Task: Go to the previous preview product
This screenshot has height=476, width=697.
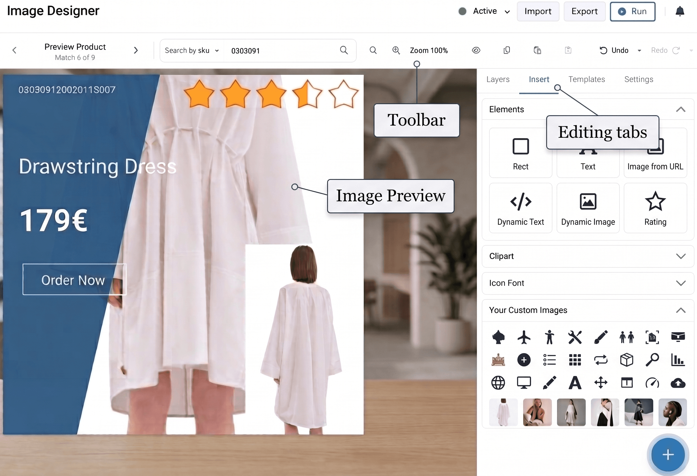Action: [x=14, y=50]
